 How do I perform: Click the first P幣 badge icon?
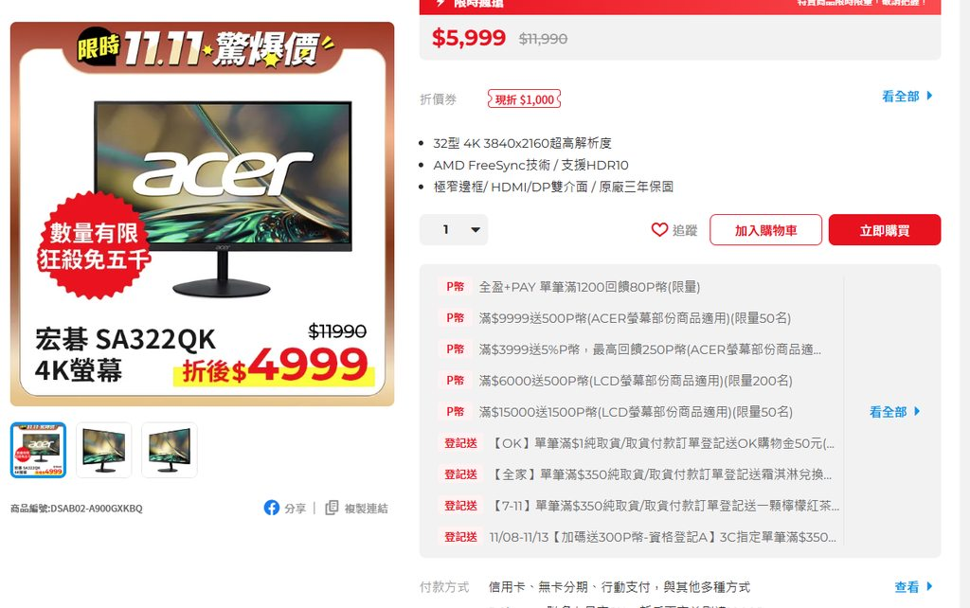(x=456, y=286)
